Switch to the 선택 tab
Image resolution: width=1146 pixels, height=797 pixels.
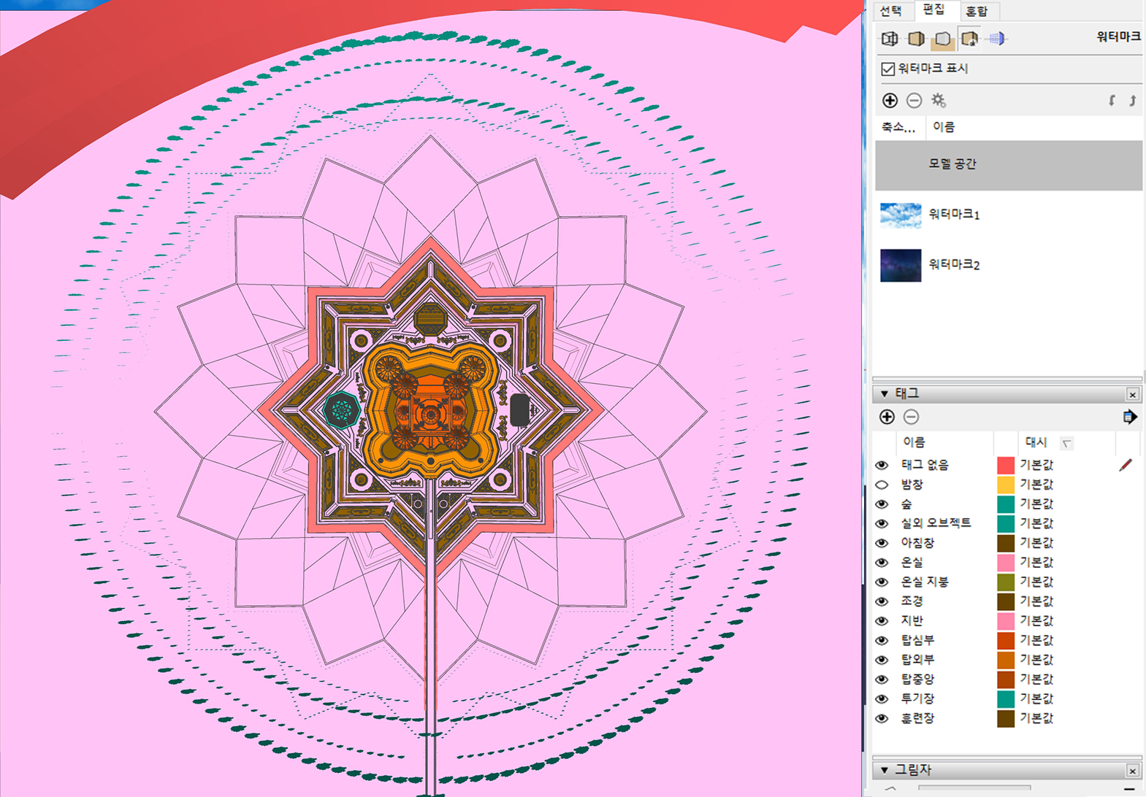tap(890, 11)
